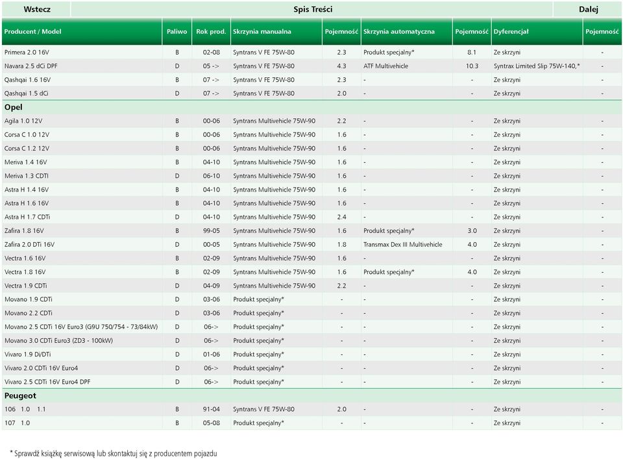The width and height of the screenshot is (623, 459).
Task: Click the Dyferencjał column header
Action: coord(537,31)
